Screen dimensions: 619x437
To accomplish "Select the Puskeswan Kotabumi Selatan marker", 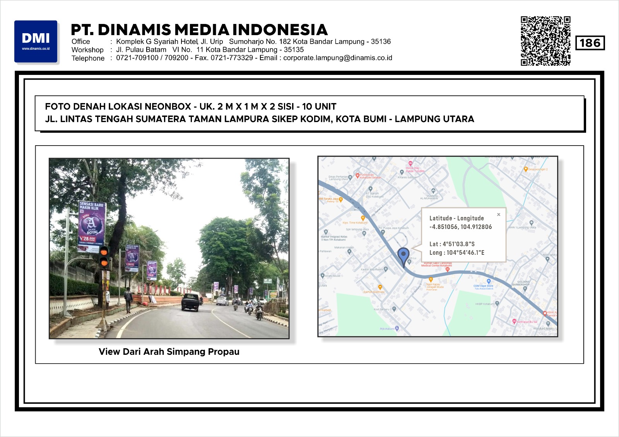I will [357, 175].
